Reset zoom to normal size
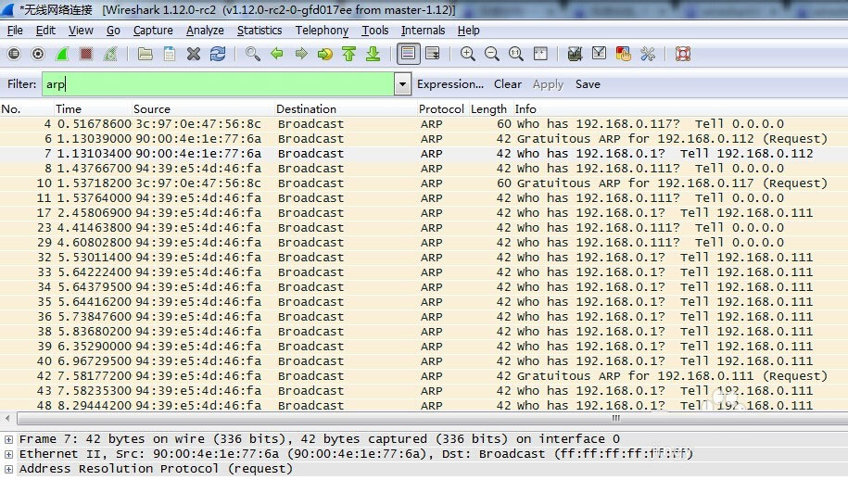This screenshot has height=480, width=848. [516, 54]
